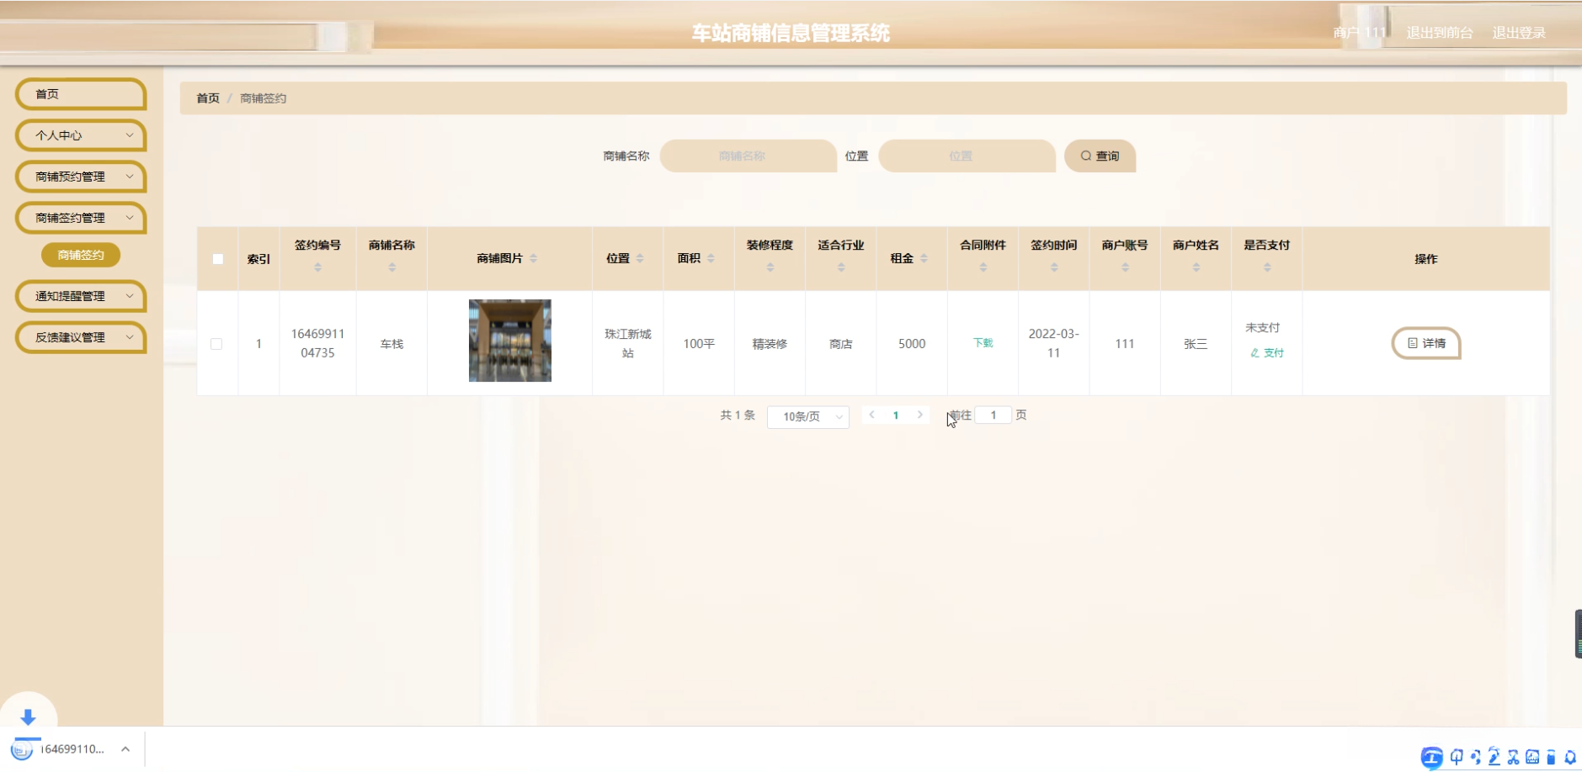This screenshot has height=772, width=1582.
Task: Click the soft keyboard icon in IME bar
Action: [x=1532, y=757]
